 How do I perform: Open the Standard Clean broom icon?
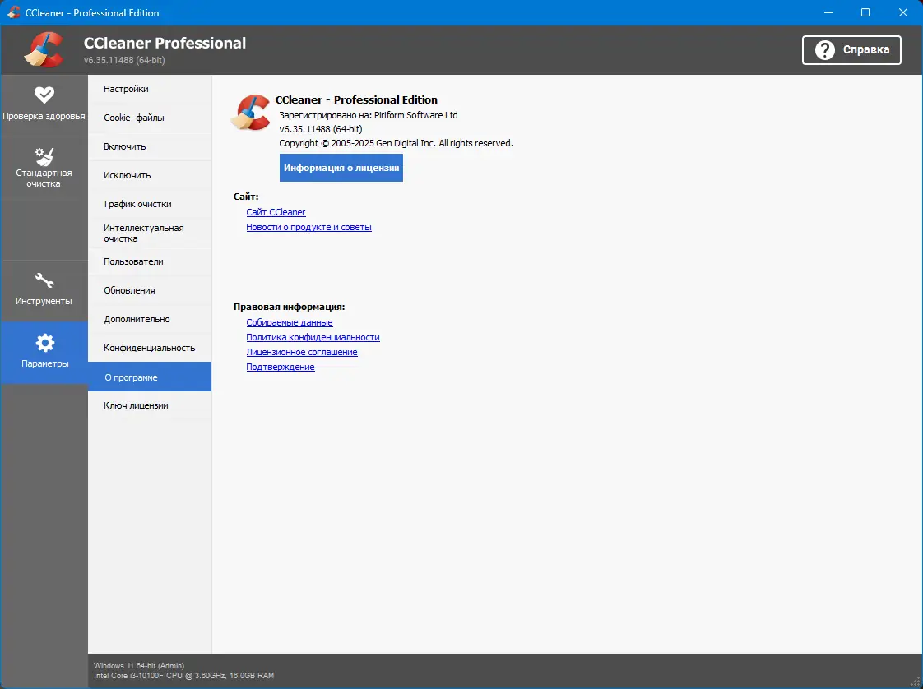pos(44,156)
